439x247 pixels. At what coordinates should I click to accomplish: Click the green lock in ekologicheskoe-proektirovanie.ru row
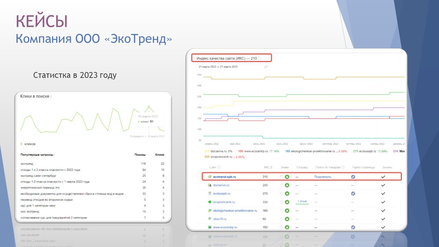(x=287, y=211)
